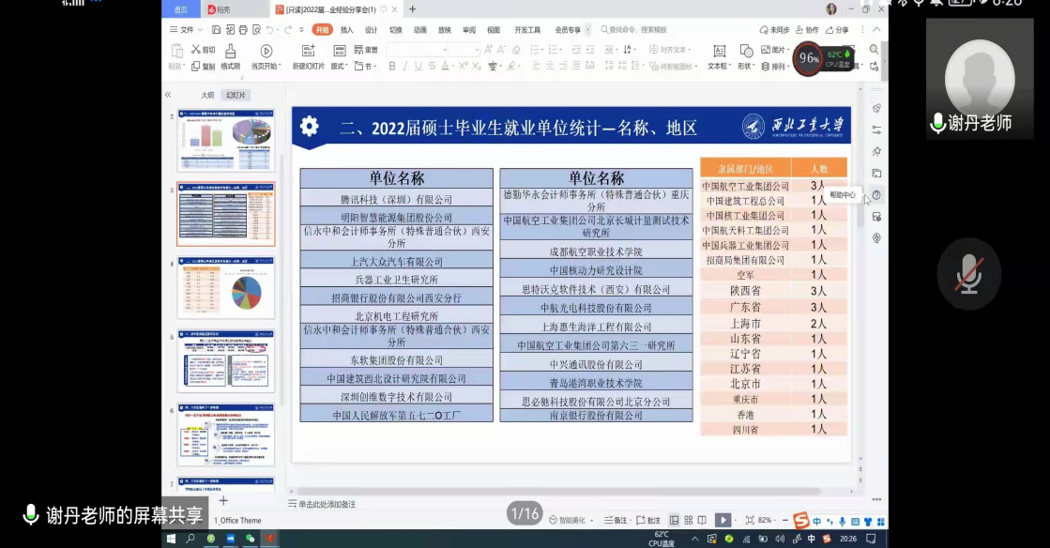Click the slideshow play button in status bar
Image resolution: width=1050 pixels, height=548 pixels.
[722, 520]
